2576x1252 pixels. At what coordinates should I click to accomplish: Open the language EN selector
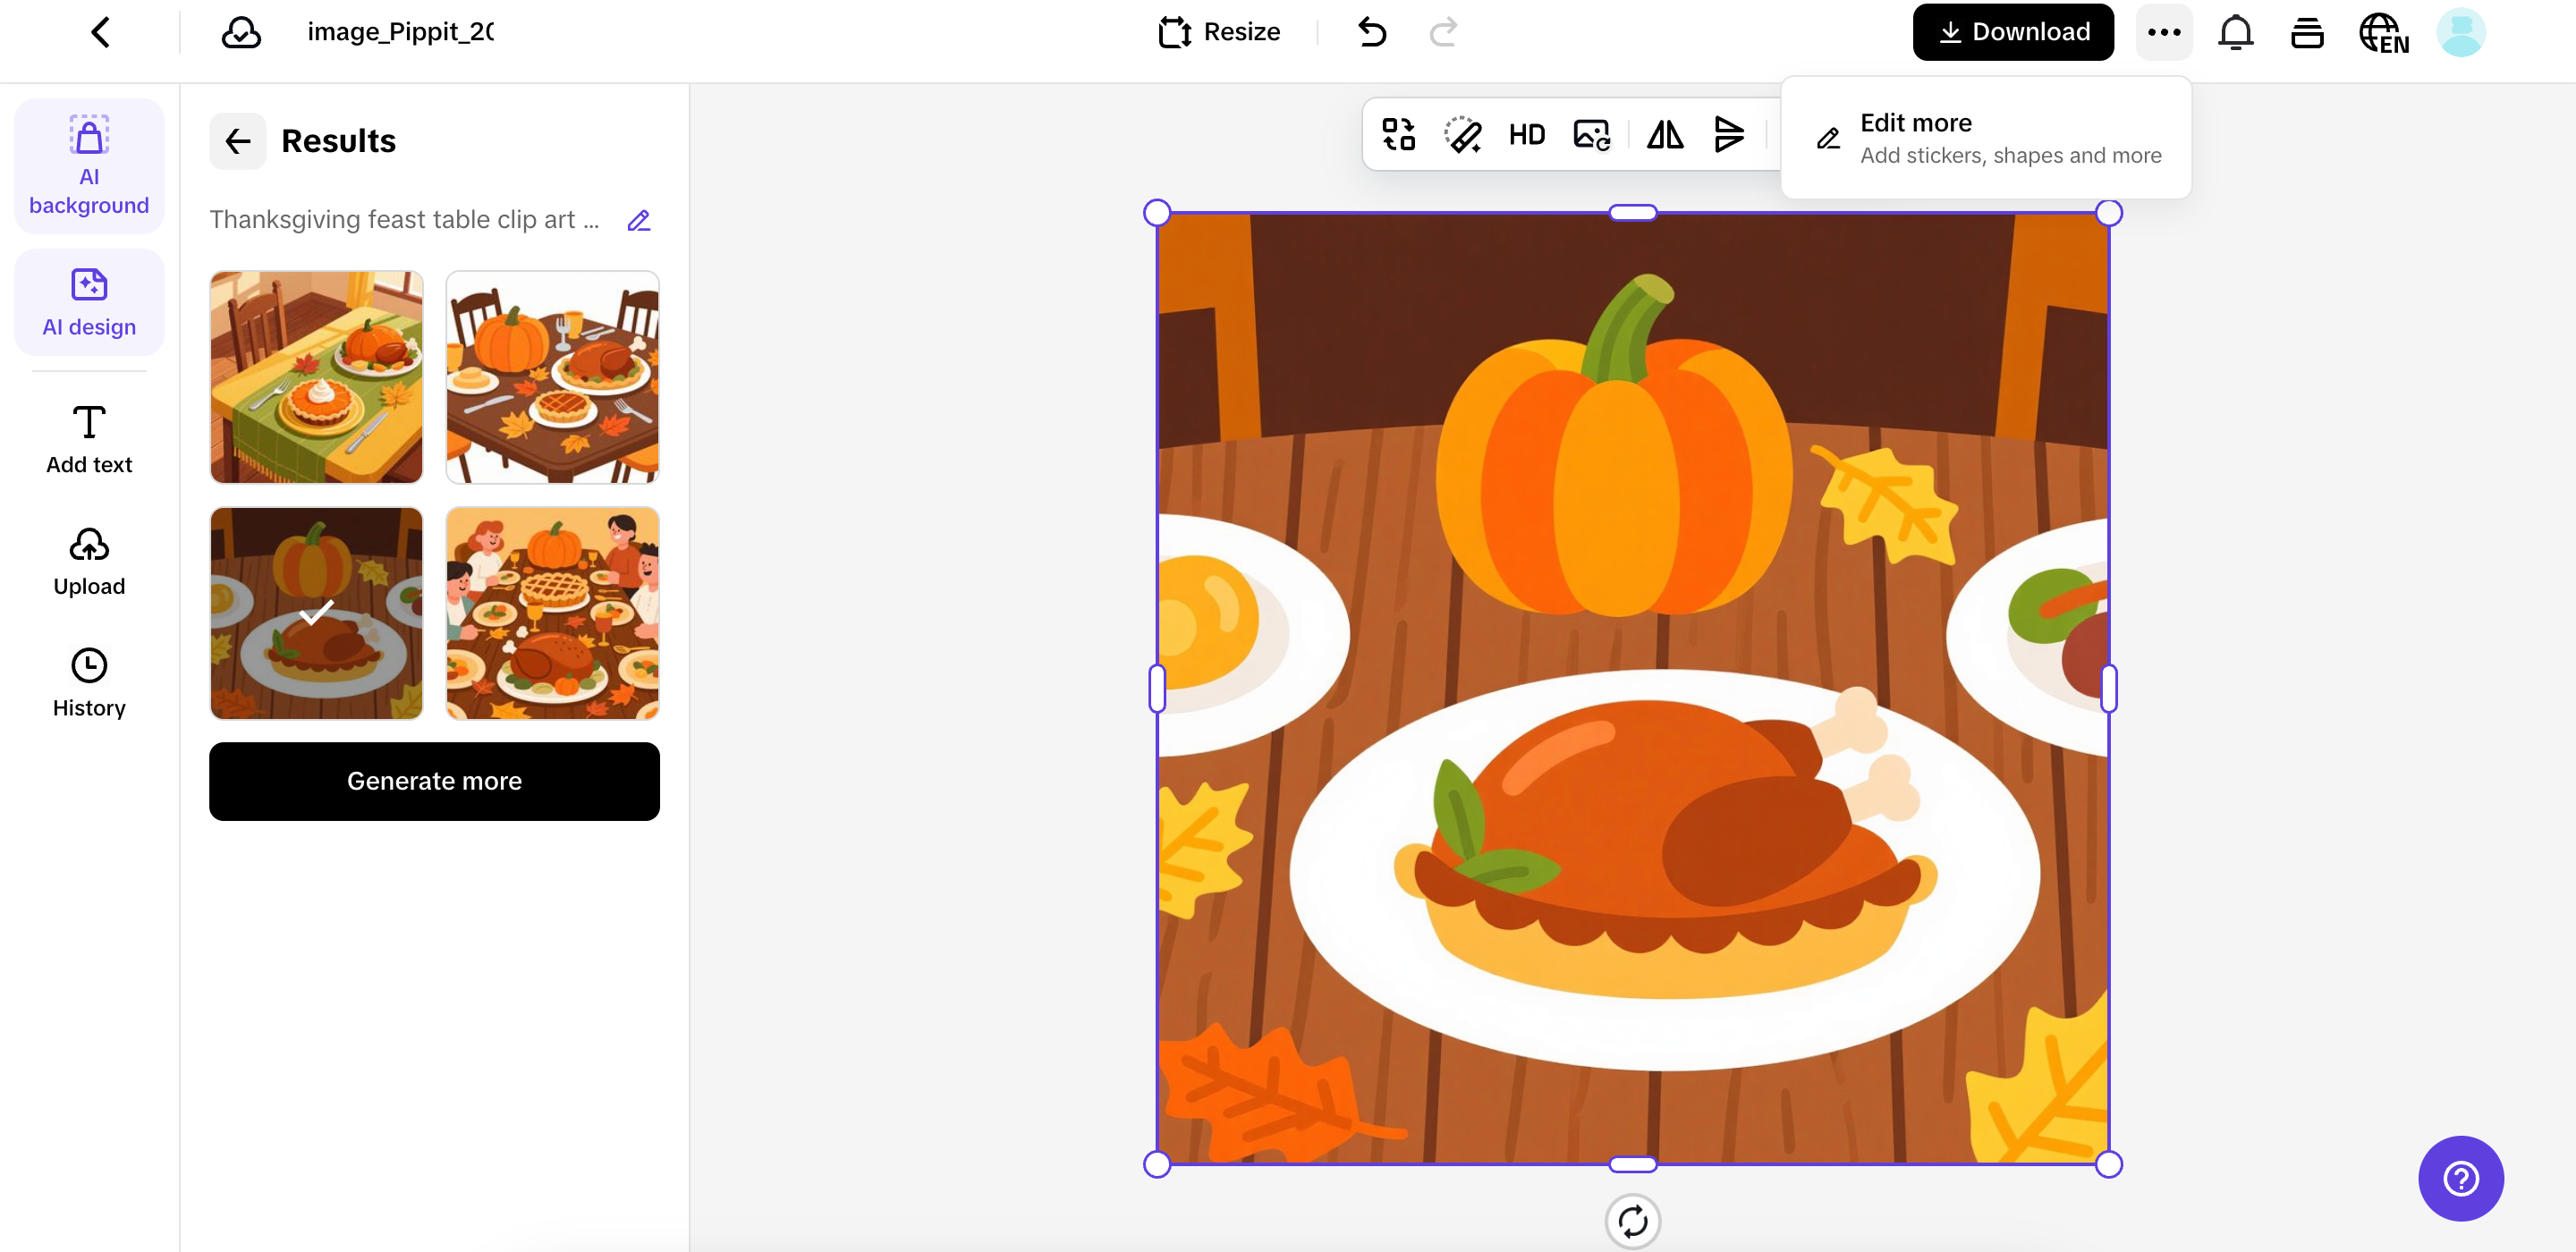(2383, 32)
